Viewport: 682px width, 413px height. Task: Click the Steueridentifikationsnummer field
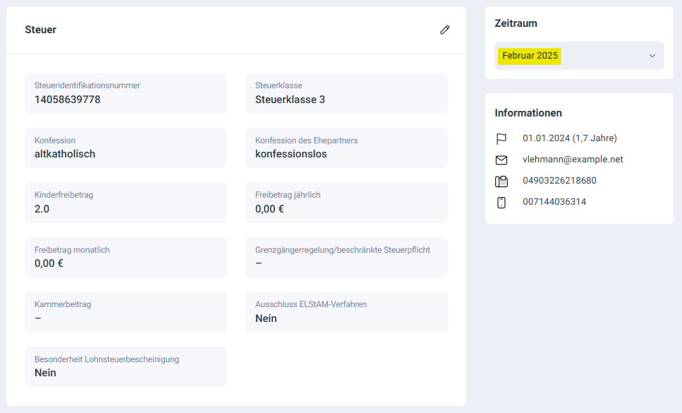(x=126, y=93)
